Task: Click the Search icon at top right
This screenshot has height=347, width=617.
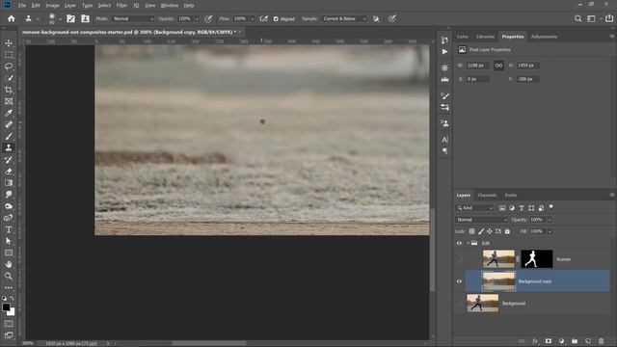Action: coord(577,18)
